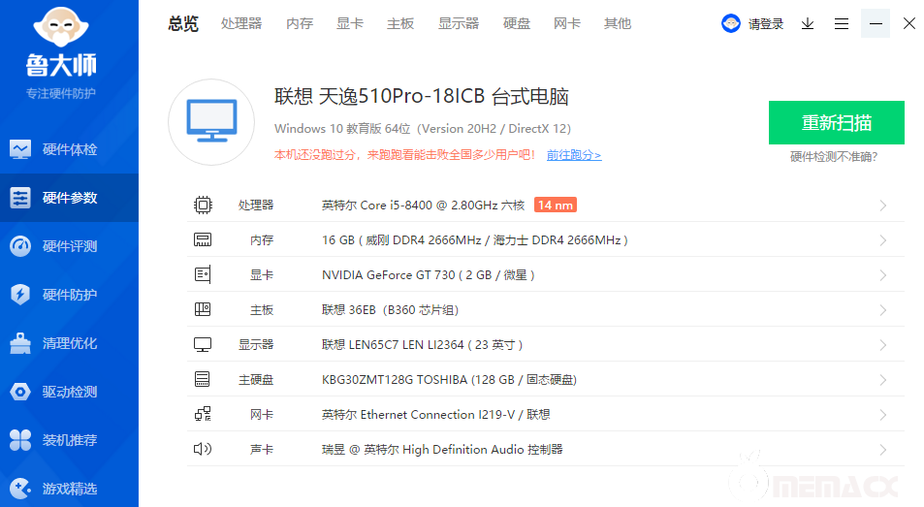Follow the 前往跑分 link
This screenshot has width=924, height=507.
pos(573,155)
